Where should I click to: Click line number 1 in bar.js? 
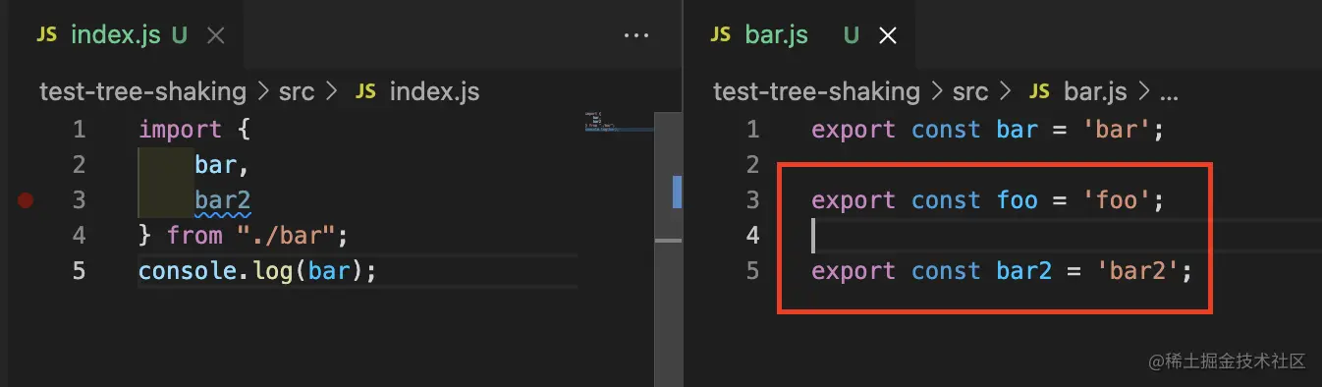[x=752, y=130]
